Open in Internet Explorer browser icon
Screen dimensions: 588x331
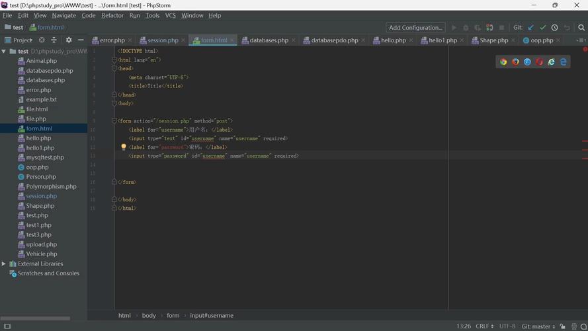551,62
